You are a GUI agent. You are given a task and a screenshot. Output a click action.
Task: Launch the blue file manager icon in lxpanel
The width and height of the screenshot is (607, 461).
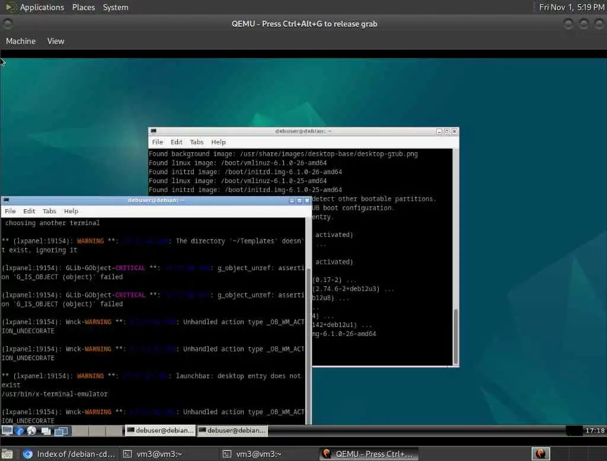[x=20, y=430]
